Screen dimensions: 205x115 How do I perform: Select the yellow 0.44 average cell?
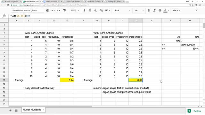[67, 80]
